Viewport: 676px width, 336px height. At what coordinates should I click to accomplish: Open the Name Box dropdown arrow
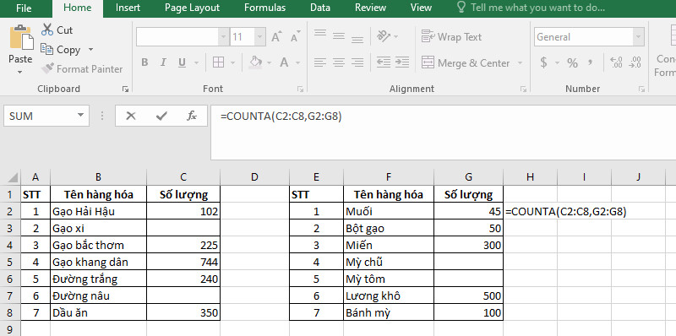[80, 116]
